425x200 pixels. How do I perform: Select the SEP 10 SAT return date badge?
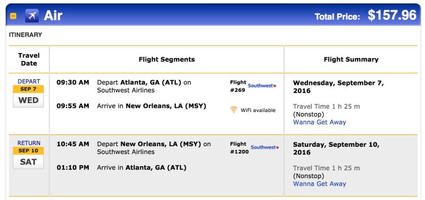(x=29, y=159)
